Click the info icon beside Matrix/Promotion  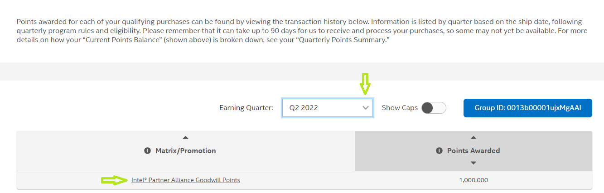point(147,151)
